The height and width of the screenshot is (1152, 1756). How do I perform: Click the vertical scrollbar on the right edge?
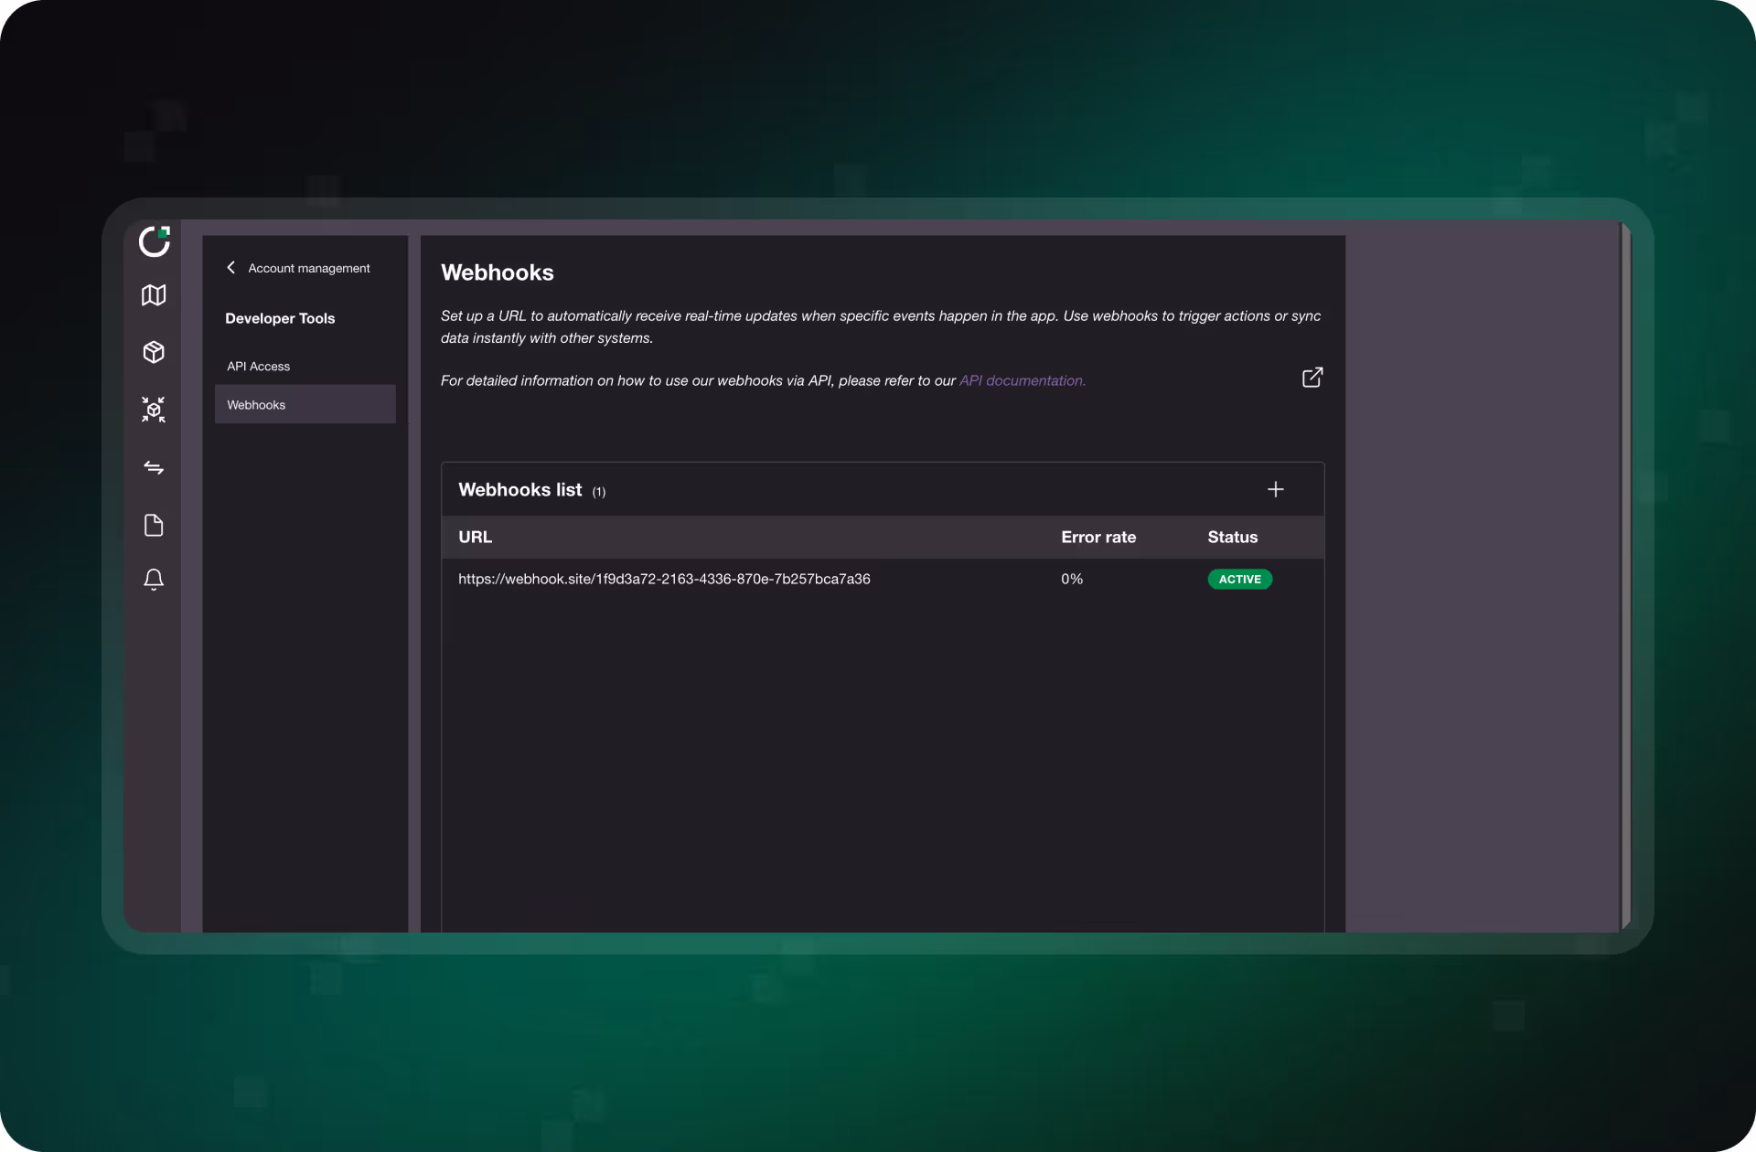coord(1625,576)
